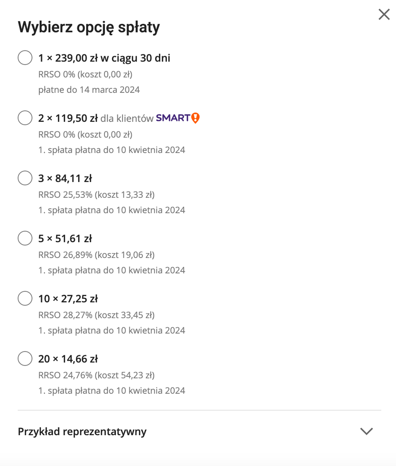Click the "dla klientów" text

[127, 118]
